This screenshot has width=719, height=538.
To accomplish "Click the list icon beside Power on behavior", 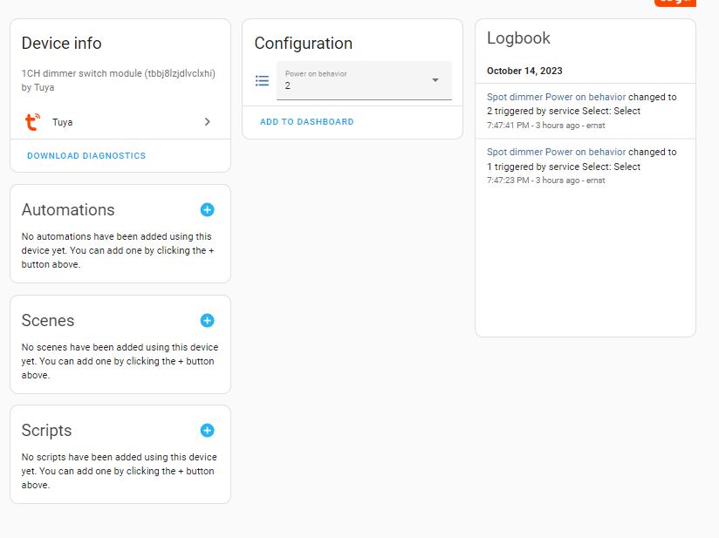I will tap(262, 80).
